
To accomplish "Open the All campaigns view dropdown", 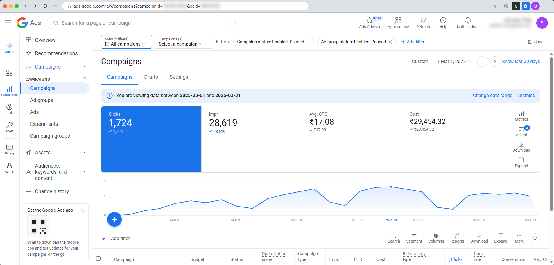I will click(126, 42).
